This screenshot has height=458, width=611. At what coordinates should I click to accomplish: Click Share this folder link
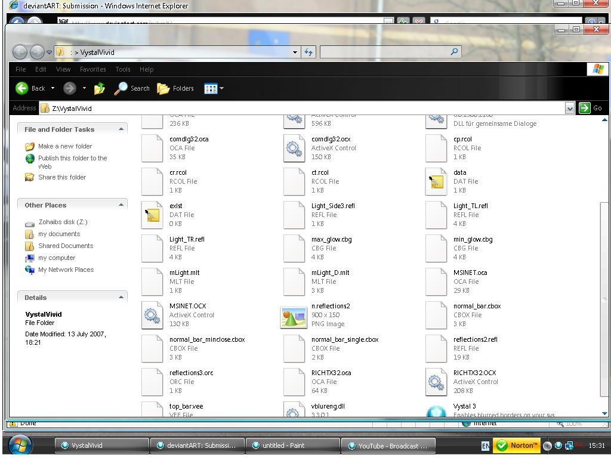point(62,177)
